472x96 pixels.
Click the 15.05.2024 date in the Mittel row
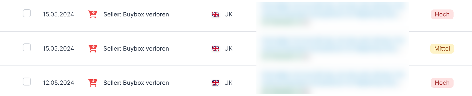click(58, 49)
